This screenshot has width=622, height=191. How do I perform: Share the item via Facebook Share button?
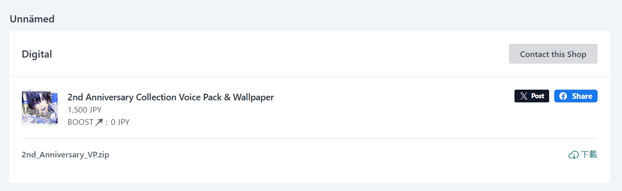tap(576, 96)
